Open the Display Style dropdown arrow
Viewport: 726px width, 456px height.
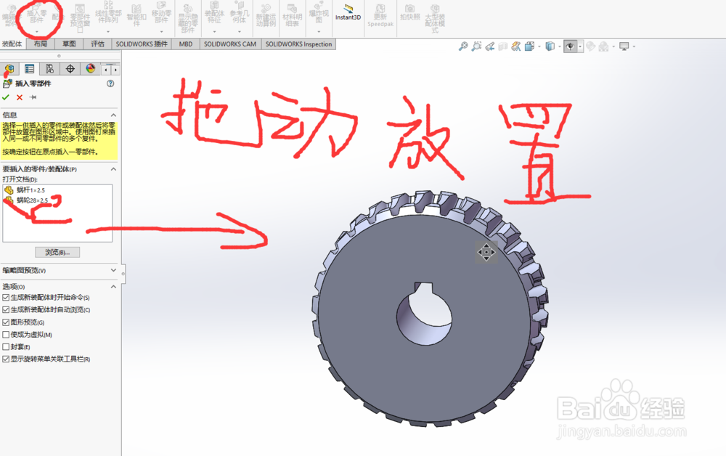[x=559, y=46]
